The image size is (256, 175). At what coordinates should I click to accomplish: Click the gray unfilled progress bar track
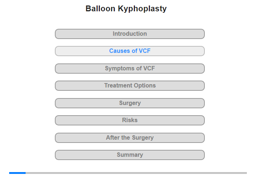136,173
